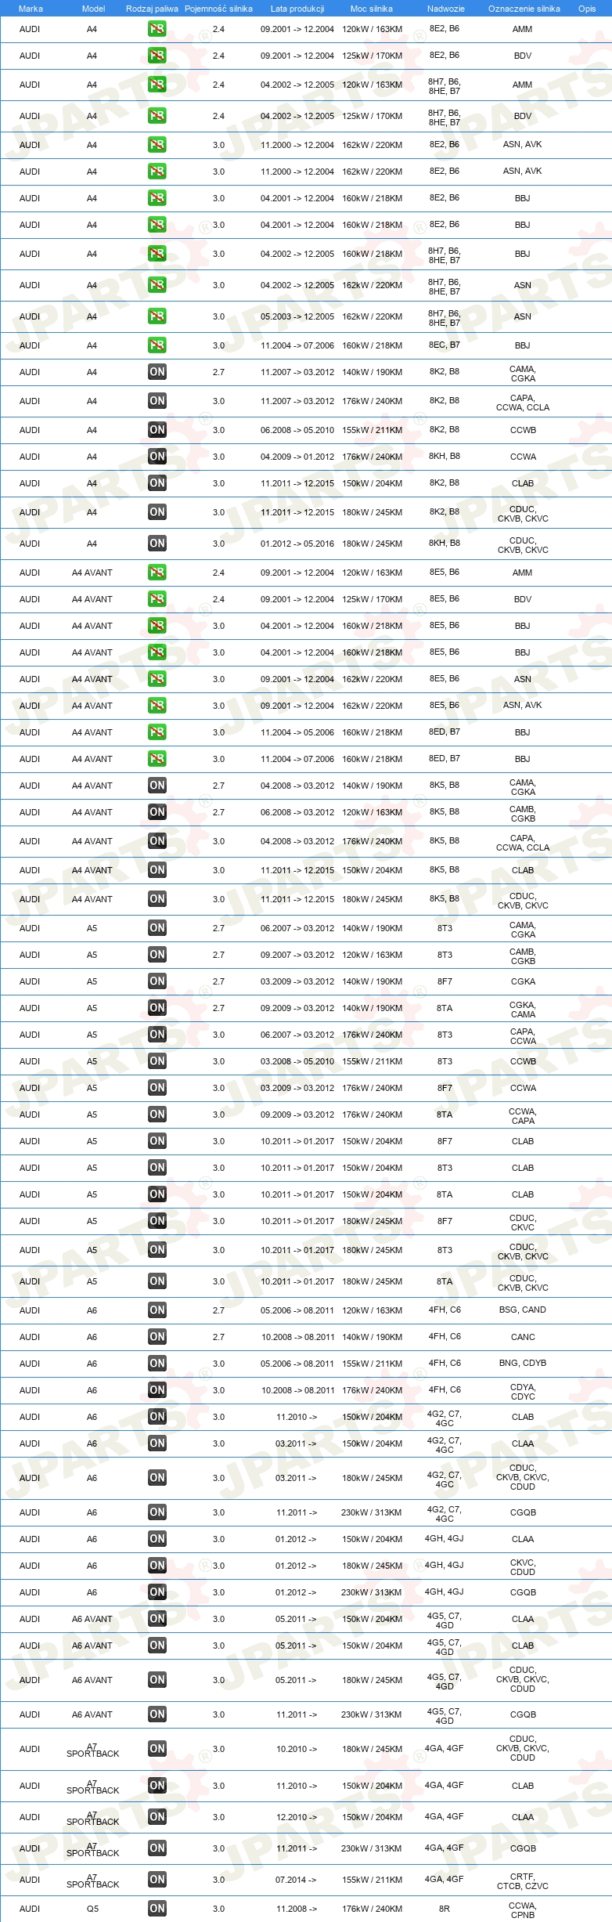Click engine code 'CRTF, CTCB, CZVC'
612x1922 pixels.
pos(523,1881)
